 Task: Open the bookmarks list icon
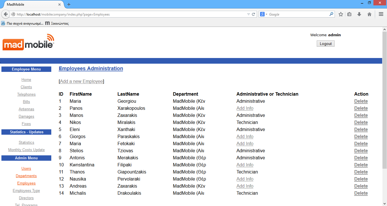pyautogui.click(x=349, y=14)
